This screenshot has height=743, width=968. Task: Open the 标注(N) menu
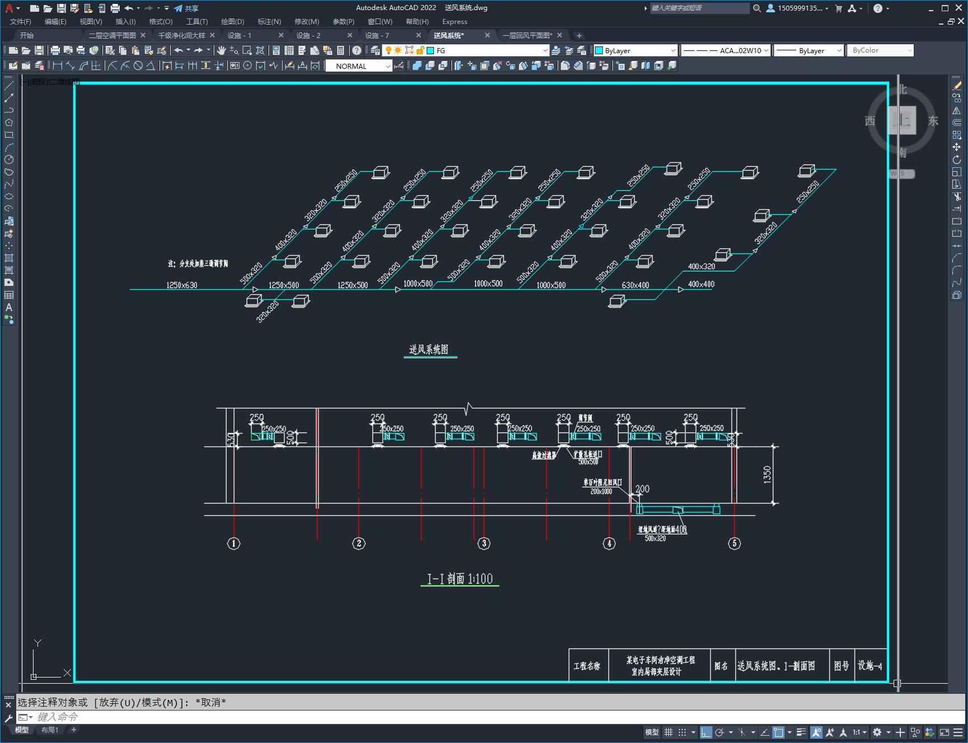click(269, 21)
